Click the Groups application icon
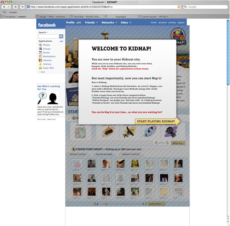 point(40,49)
